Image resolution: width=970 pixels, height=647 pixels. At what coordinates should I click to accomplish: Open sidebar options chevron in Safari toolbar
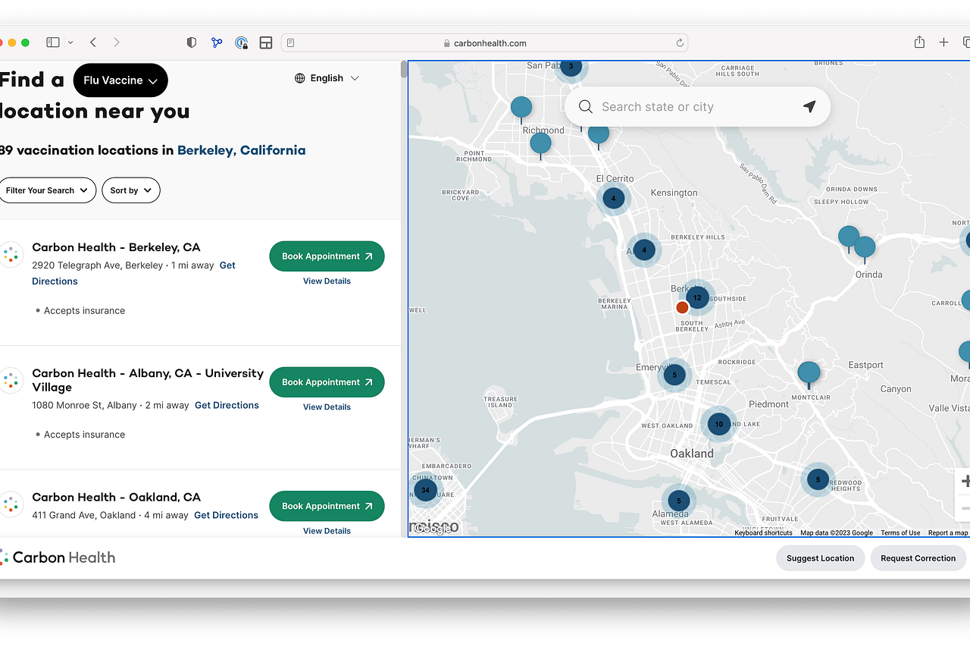[70, 42]
